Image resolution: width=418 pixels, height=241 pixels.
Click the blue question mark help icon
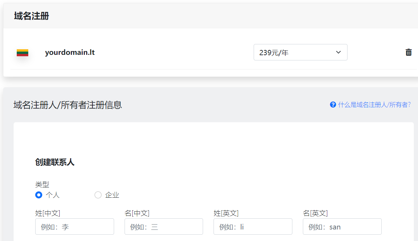[x=333, y=105]
